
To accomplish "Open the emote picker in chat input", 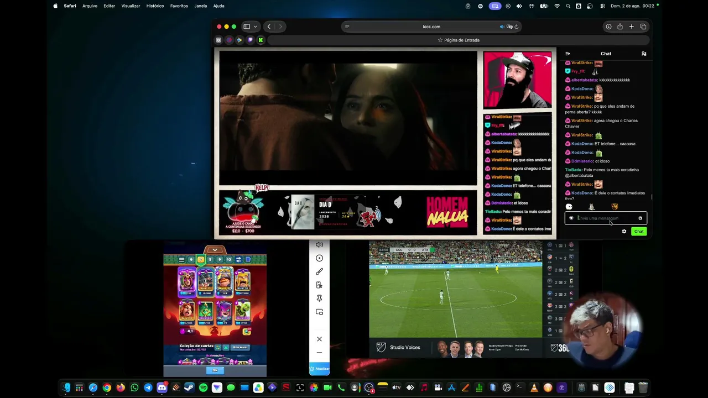I will coord(640,218).
